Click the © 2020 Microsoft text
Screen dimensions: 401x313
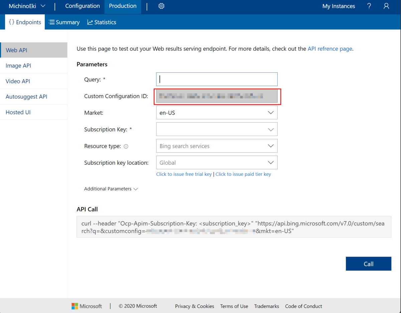138,306
